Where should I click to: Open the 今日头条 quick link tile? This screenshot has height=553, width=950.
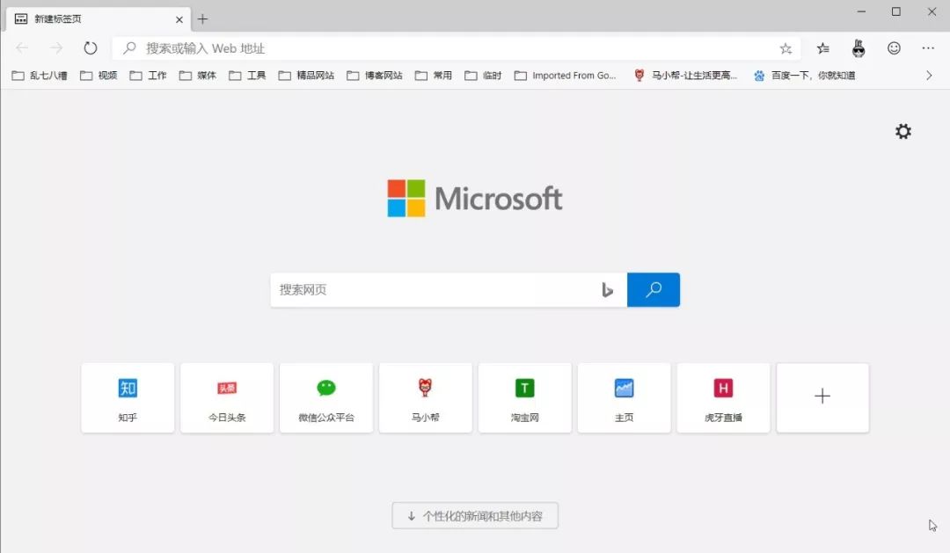pos(227,398)
